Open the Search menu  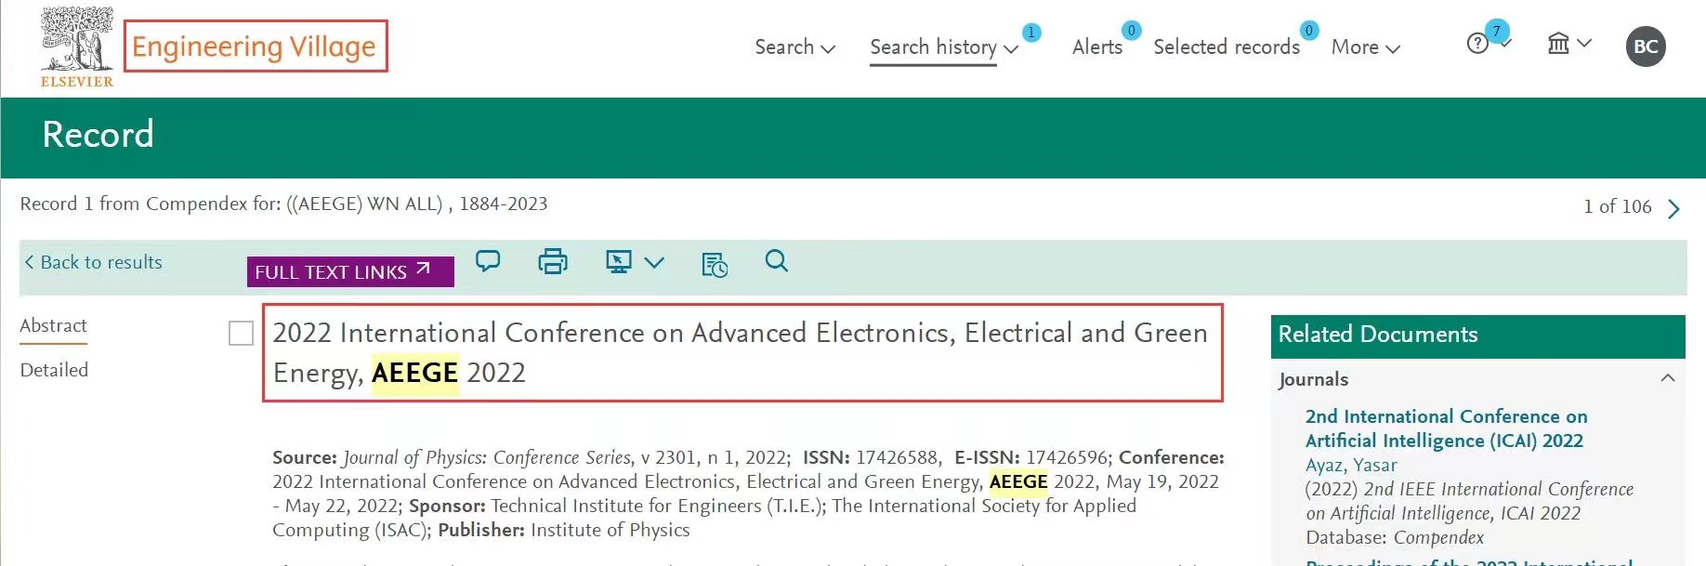coord(794,47)
